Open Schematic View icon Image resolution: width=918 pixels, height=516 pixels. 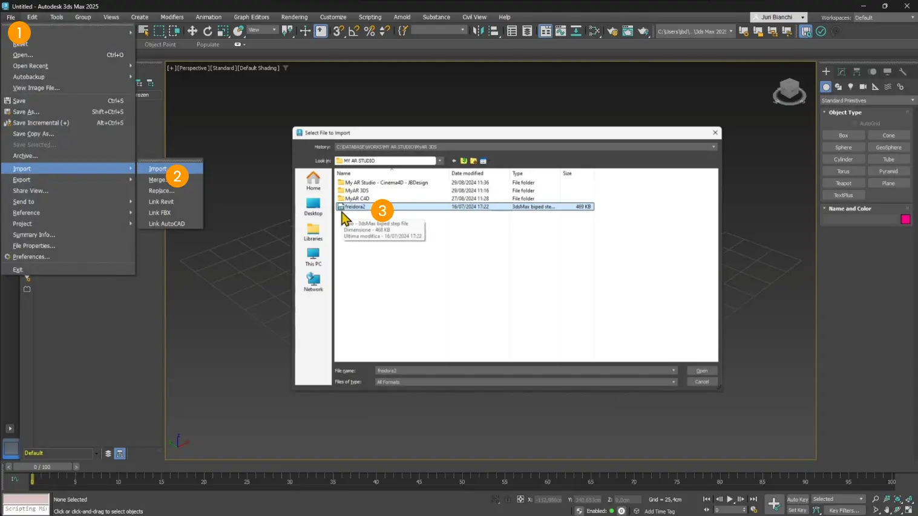click(x=594, y=31)
